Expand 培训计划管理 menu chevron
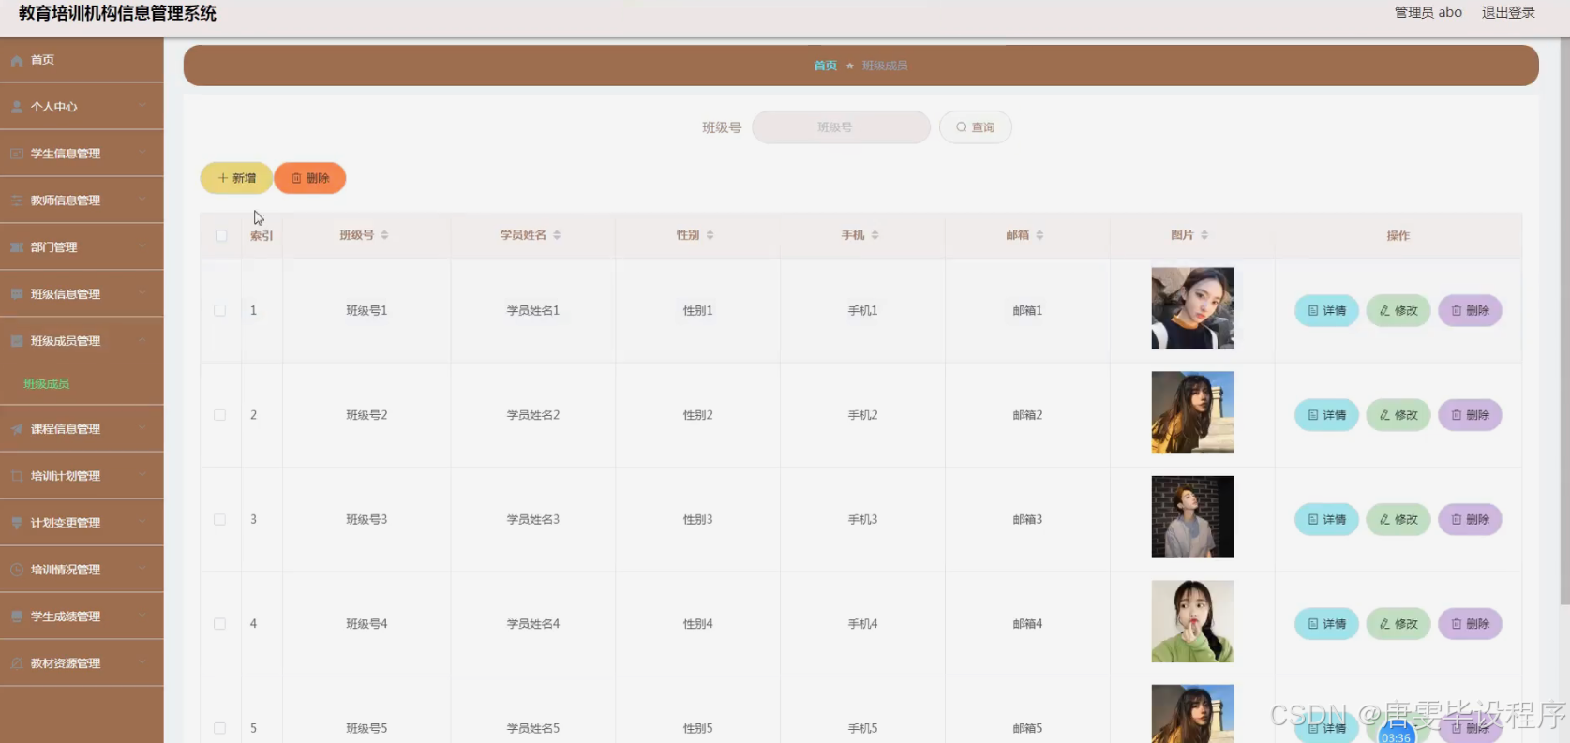The height and width of the screenshot is (743, 1570). (x=142, y=475)
